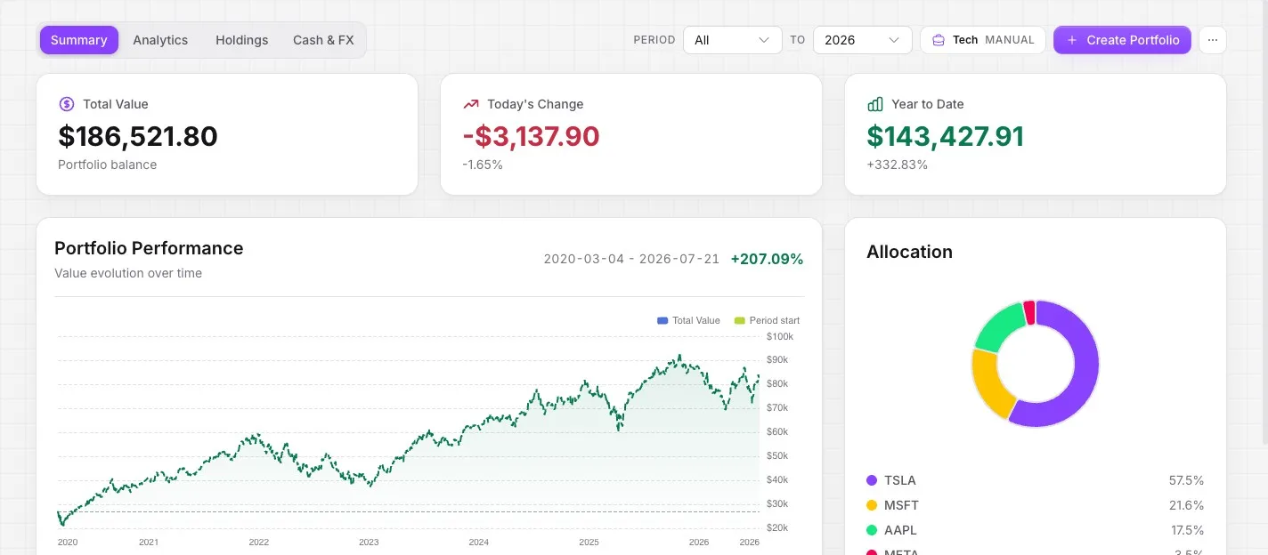
Task: Click the 17.5% AAPL allocation value
Action: (1187, 530)
